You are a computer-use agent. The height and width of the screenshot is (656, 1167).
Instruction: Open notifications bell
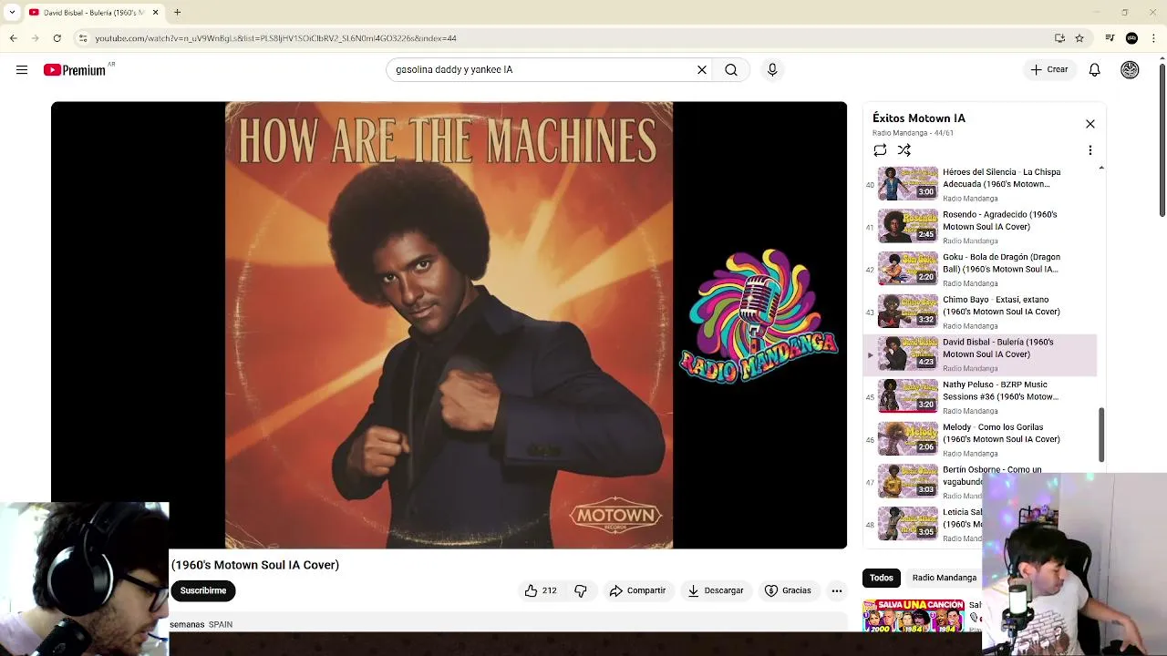(1094, 70)
